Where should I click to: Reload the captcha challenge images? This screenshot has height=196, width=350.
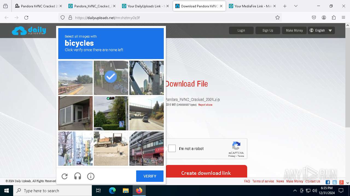coord(65,176)
